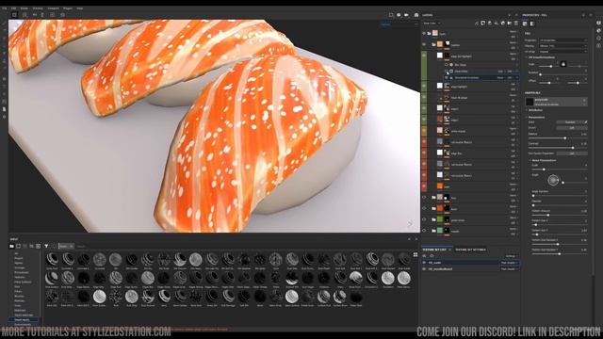The image size is (603, 339).
Task: Click the Contrast slider handle
Action: click(x=573, y=148)
